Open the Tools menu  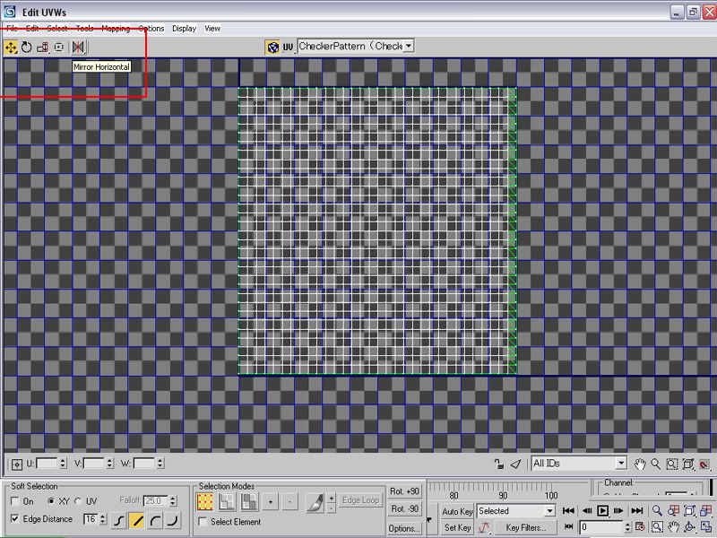pyautogui.click(x=84, y=29)
